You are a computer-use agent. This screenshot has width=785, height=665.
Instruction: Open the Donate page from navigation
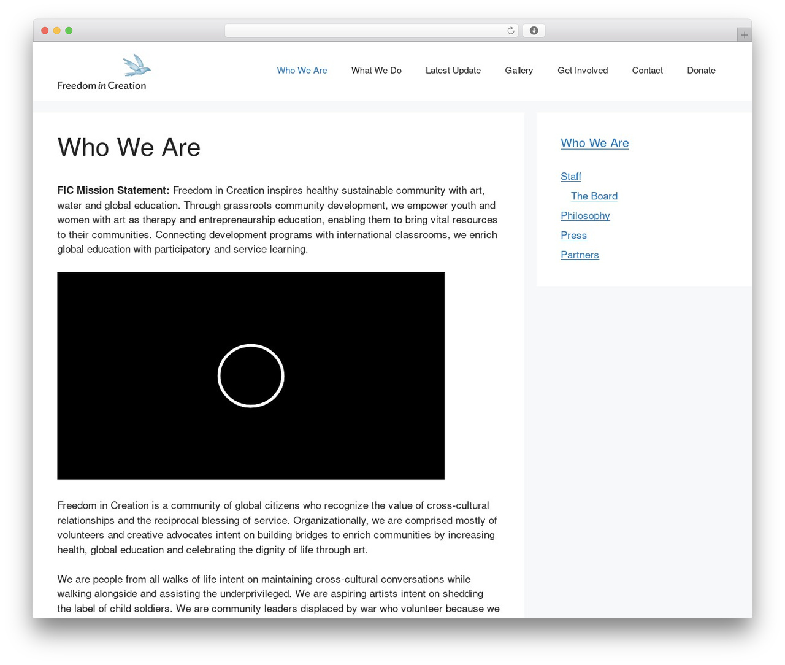pos(701,71)
